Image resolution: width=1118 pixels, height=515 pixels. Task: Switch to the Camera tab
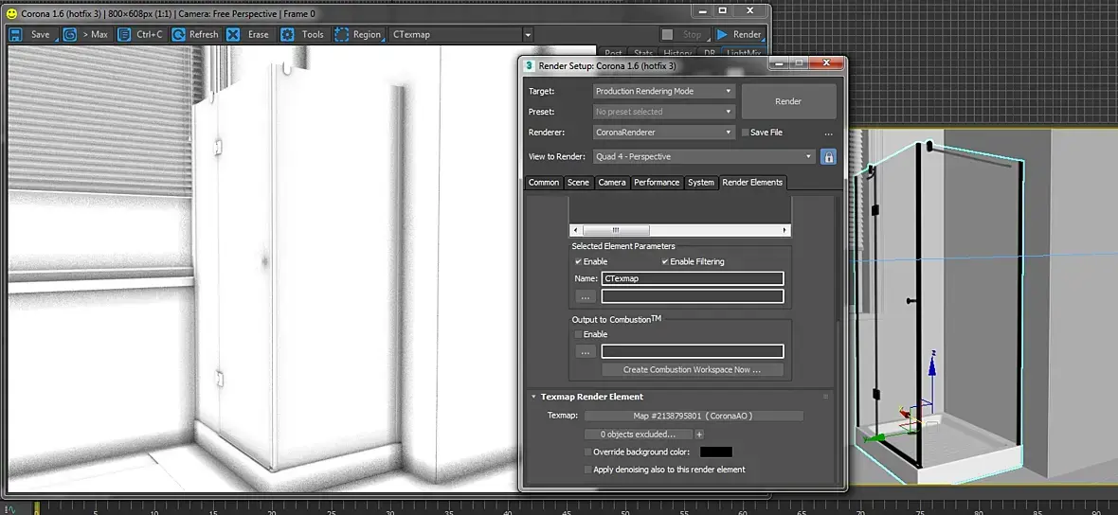(x=612, y=183)
